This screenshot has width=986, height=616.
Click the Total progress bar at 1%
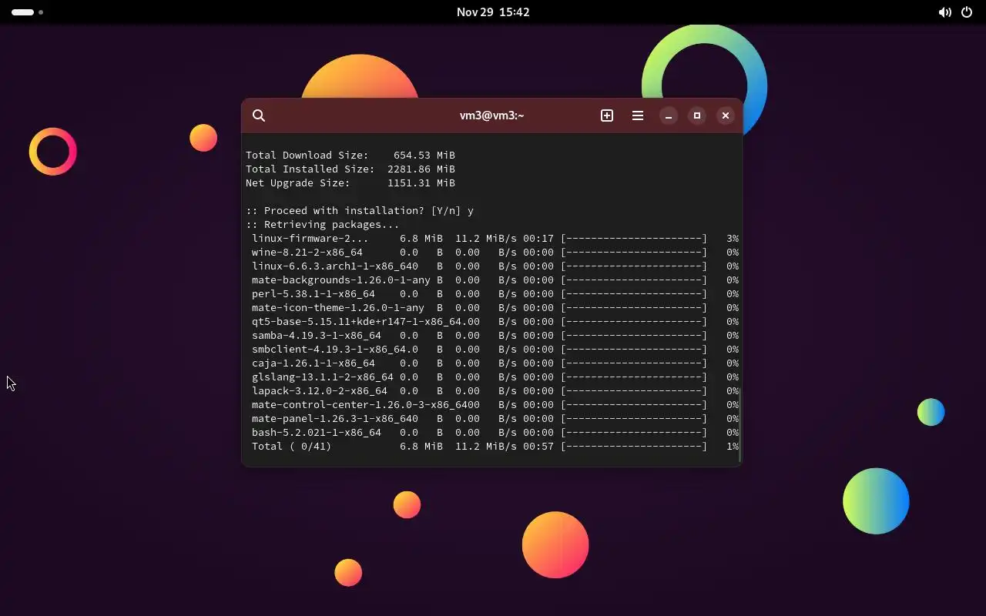[634, 447]
